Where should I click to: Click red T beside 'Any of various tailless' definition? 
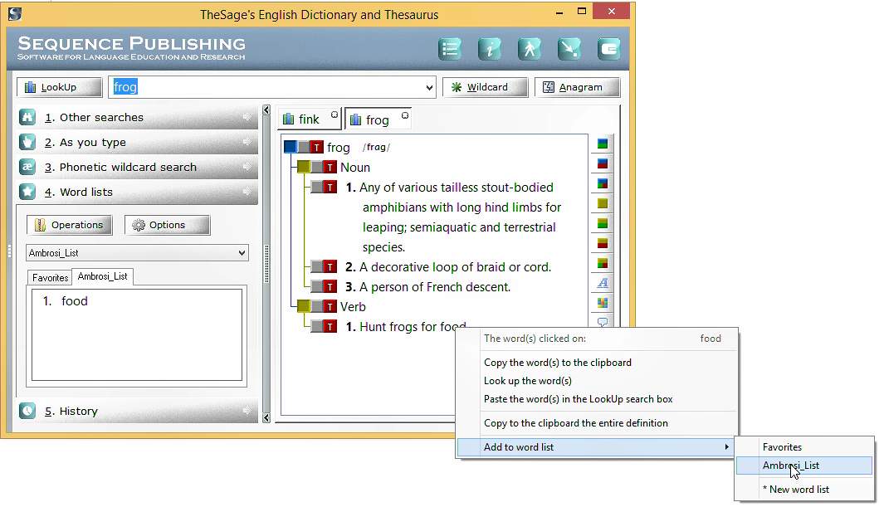(x=330, y=187)
